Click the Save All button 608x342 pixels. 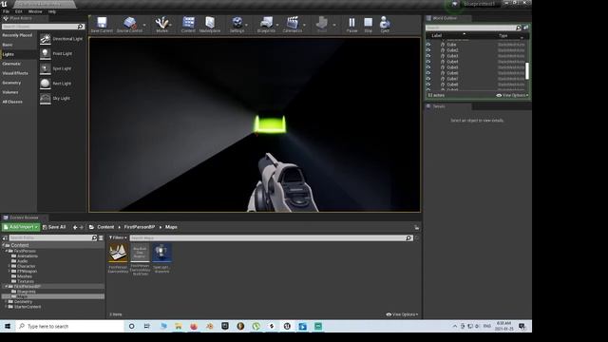click(54, 227)
